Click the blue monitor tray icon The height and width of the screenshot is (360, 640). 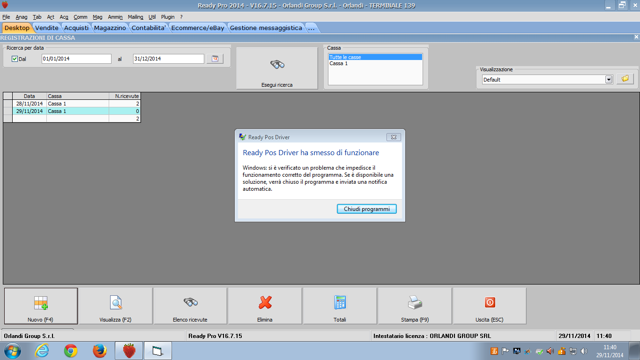pyautogui.click(x=517, y=351)
